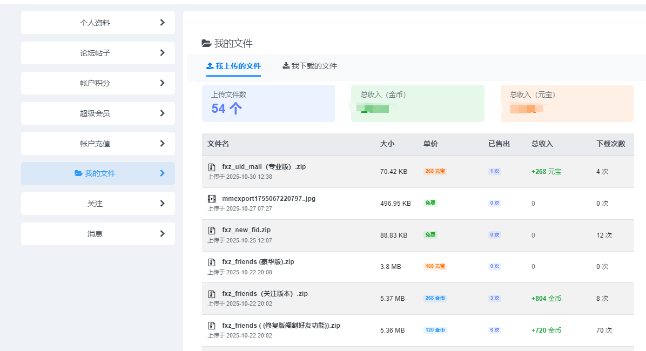Open fxz_friends (豪华版).zip file name
Screen dimensions: 646x351
pyautogui.click(x=258, y=262)
